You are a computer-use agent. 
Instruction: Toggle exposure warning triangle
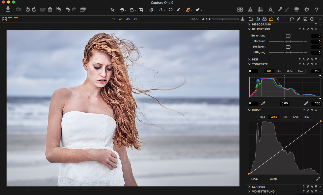click(x=250, y=10)
